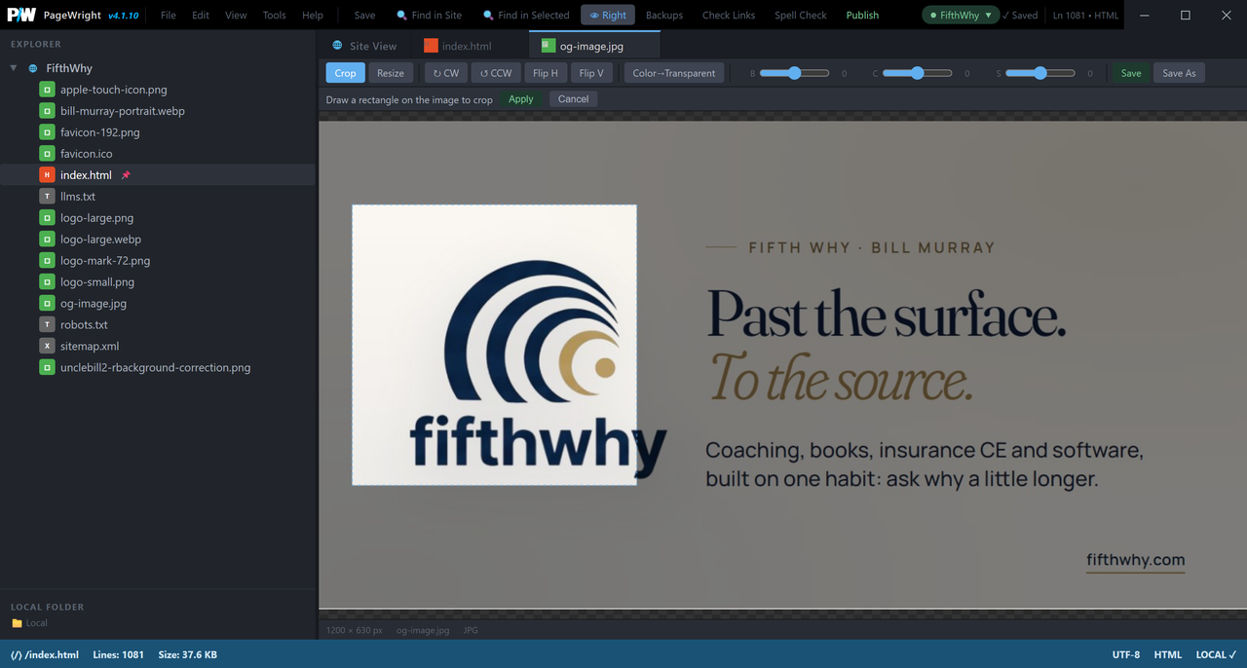Click the saturation S slider
The image size is (1247, 668).
[x=1039, y=73]
